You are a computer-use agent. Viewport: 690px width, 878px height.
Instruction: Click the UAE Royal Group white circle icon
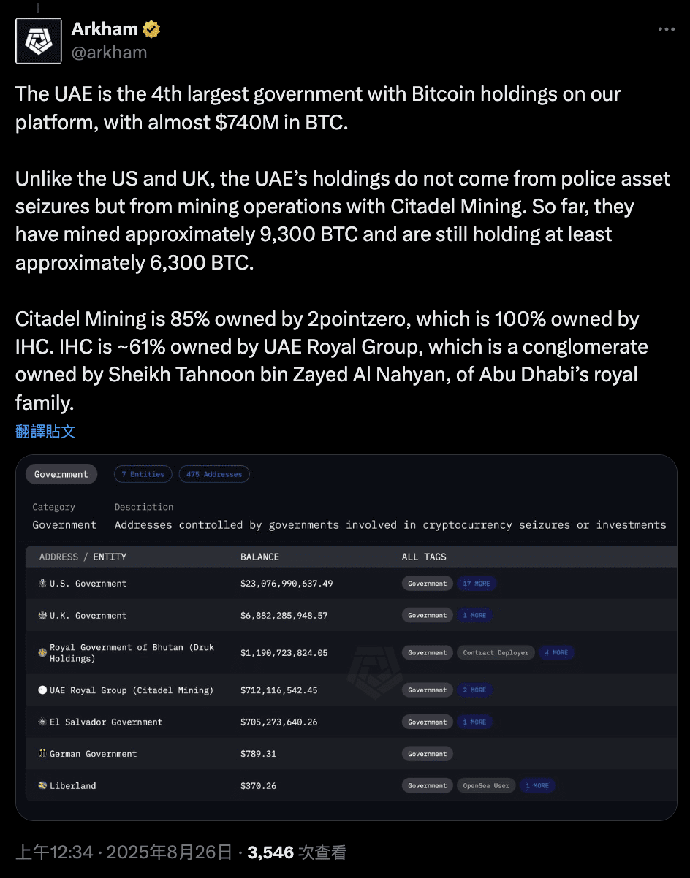(42, 690)
